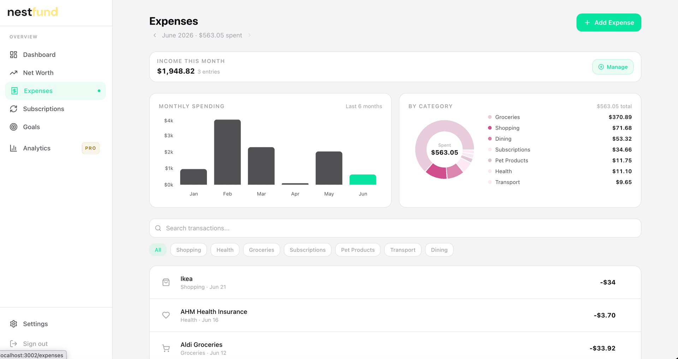678x359 pixels.
Task: Click the 'Last 6 months' label
Action: tap(364, 106)
